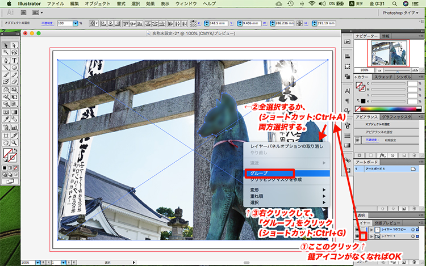Viewport: 426px width, 266px height.
Task: Click the CMYK color spectrum bar
Action: 389,108
